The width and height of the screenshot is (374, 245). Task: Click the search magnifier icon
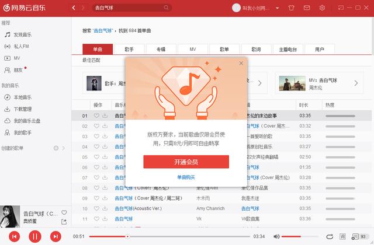coord(166,8)
